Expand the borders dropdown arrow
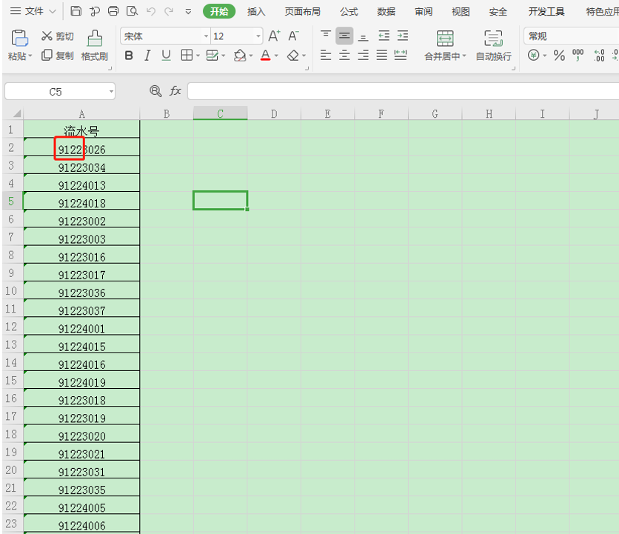Viewport: 619px width, 534px height. point(198,56)
